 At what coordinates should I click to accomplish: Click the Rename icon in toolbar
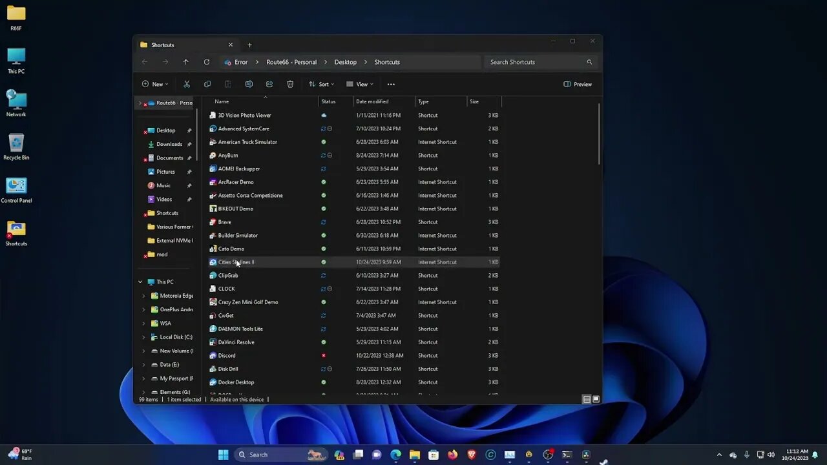pyautogui.click(x=249, y=84)
